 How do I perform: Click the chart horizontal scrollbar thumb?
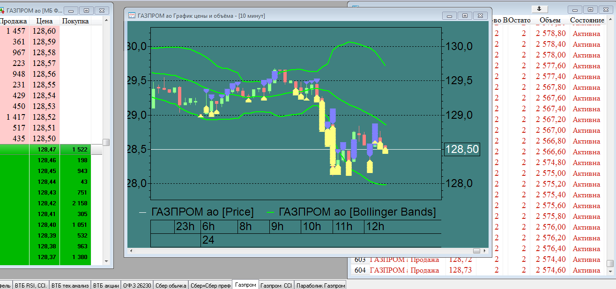click(x=477, y=251)
